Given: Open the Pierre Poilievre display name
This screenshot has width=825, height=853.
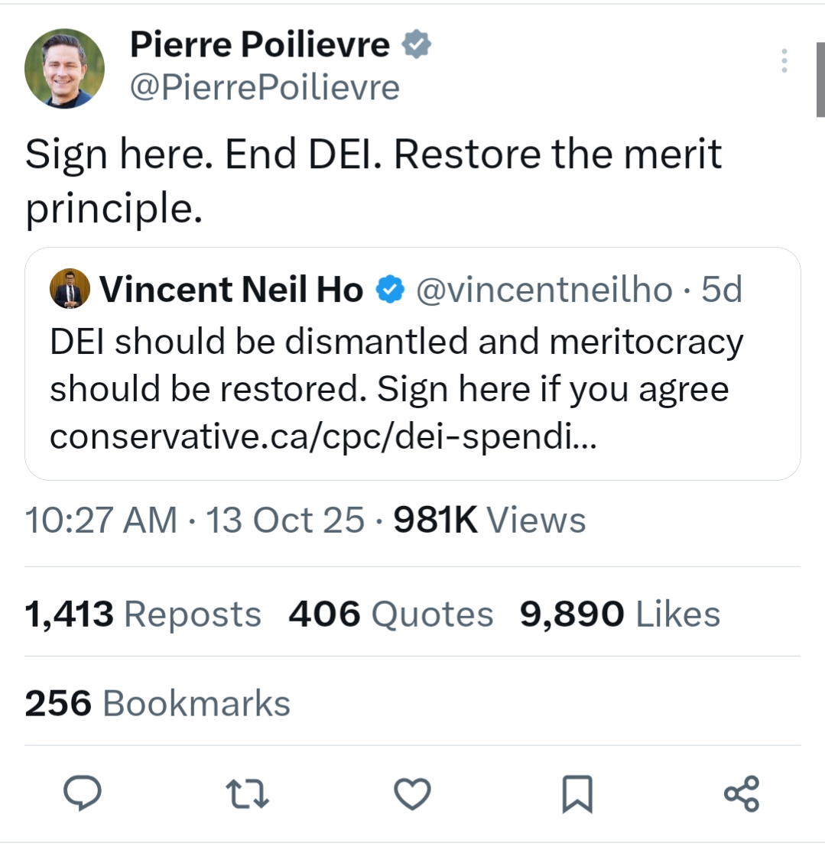Looking at the screenshot, I should [x=259, y=45].
